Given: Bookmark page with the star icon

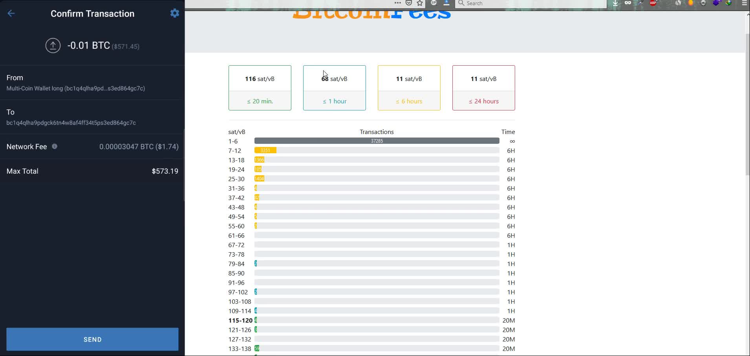Looking at the screenshot, I should point(420,3).
